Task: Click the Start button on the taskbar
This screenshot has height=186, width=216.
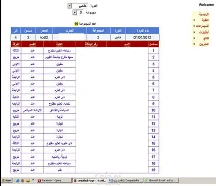Action: click(x=7, y=181)
